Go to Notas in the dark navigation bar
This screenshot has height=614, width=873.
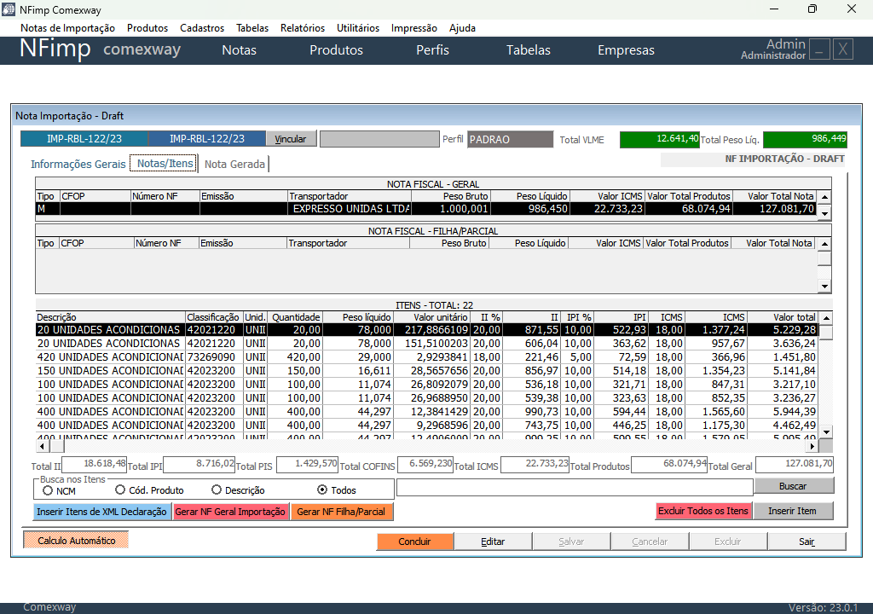tap(239, 50)
